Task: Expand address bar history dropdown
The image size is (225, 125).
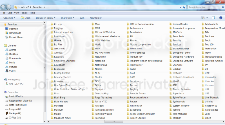Action: tap(180, 7)
